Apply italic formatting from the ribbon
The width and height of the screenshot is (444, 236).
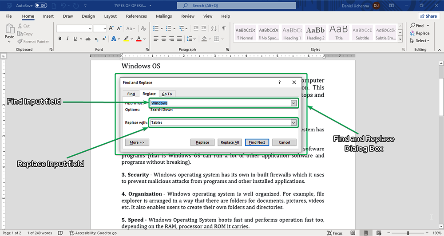pos(68,39)
